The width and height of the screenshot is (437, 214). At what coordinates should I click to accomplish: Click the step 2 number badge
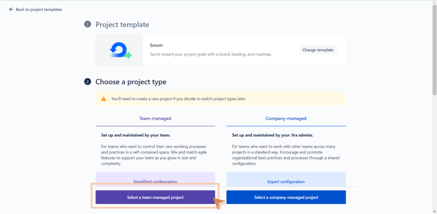click(x=87, y=82)
